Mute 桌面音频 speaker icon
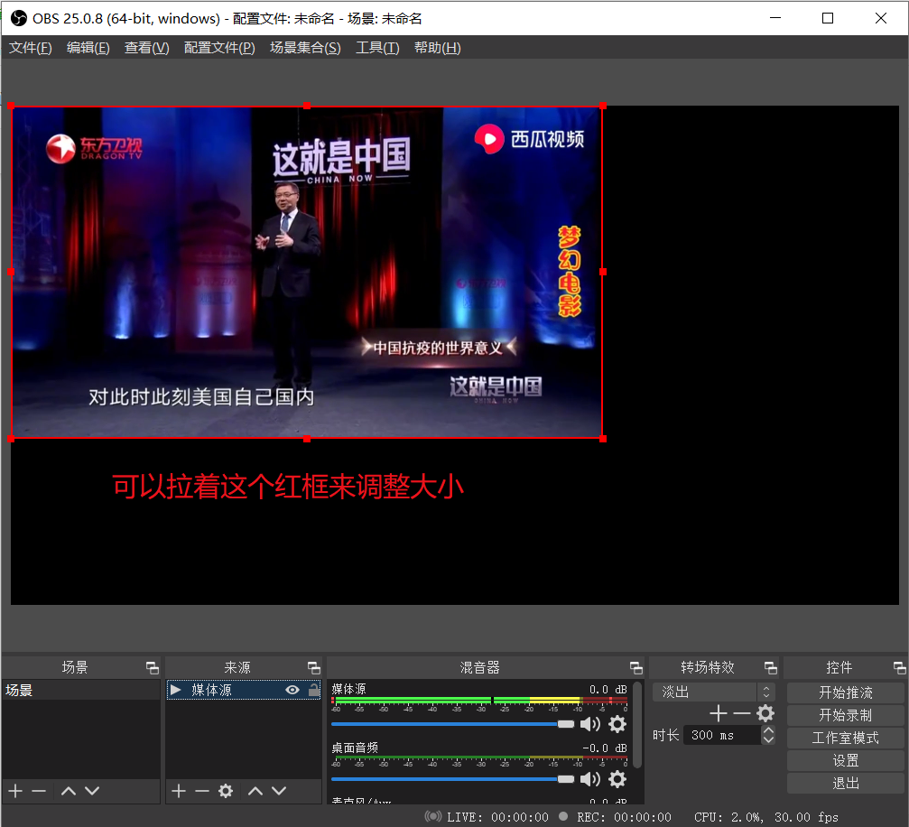Image resolution: width=909 pixels, height=827 pixels. pos(589,779)
